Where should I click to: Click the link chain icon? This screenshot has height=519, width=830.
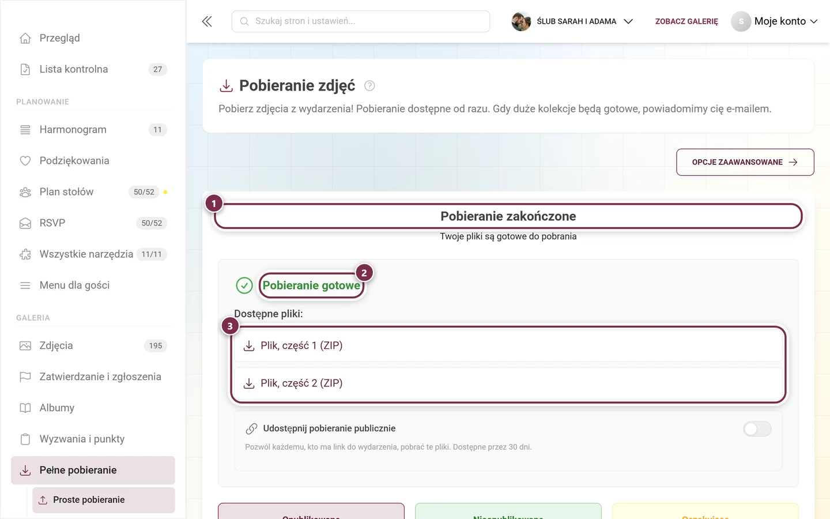(x=251, y=428)
